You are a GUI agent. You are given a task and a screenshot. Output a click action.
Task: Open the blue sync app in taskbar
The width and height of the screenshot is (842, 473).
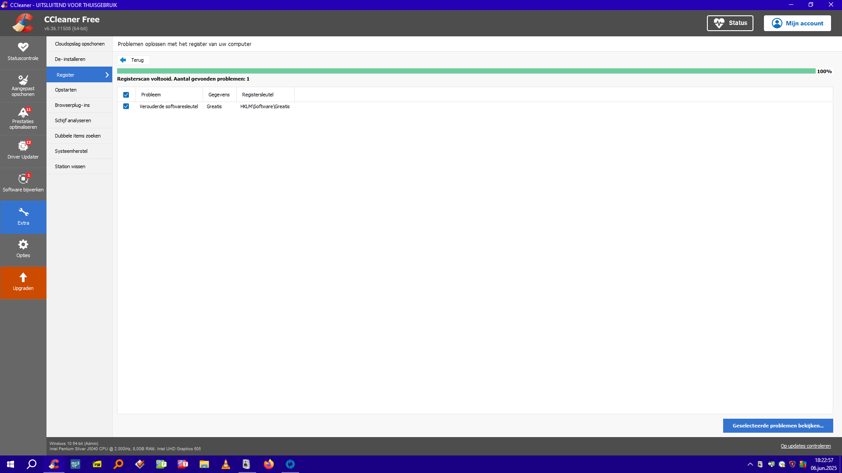290,464
